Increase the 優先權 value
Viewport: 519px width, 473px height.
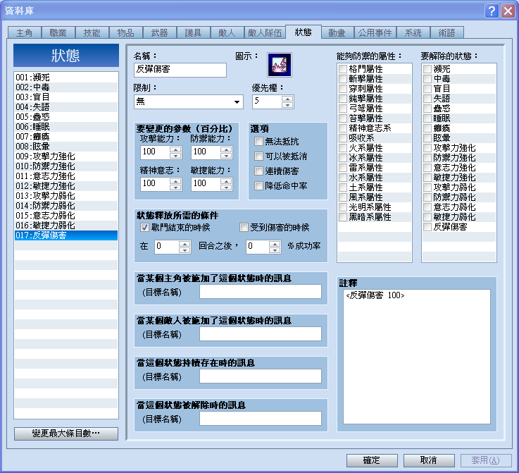pos(287,99)
